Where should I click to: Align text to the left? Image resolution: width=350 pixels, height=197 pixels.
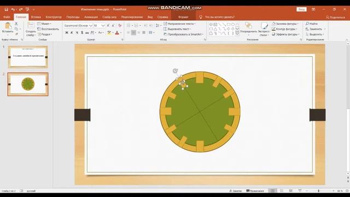(x=129, y=33)
